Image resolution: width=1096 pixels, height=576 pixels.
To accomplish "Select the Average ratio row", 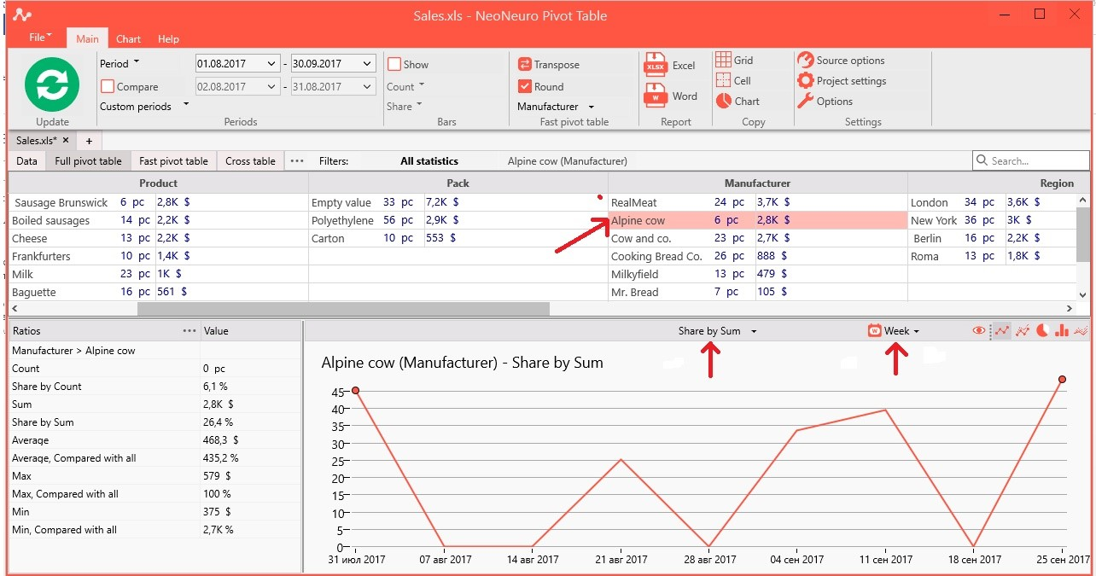I will [x=154, y=439].
